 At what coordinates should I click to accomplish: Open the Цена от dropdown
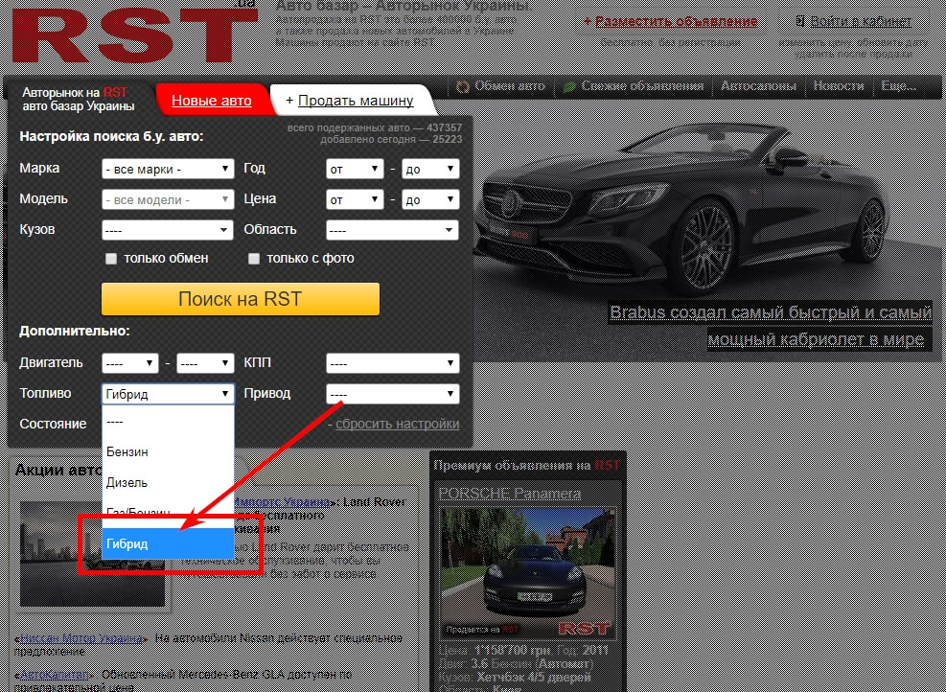(355, 199)
